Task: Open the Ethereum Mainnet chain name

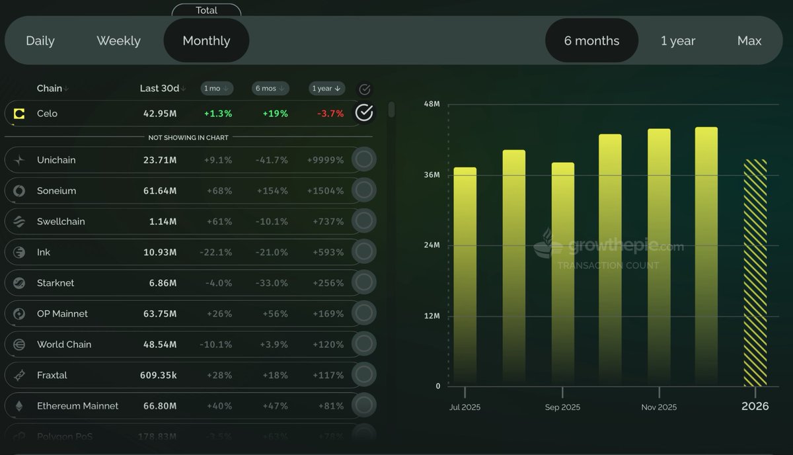Action: click(x=78, y=406)
